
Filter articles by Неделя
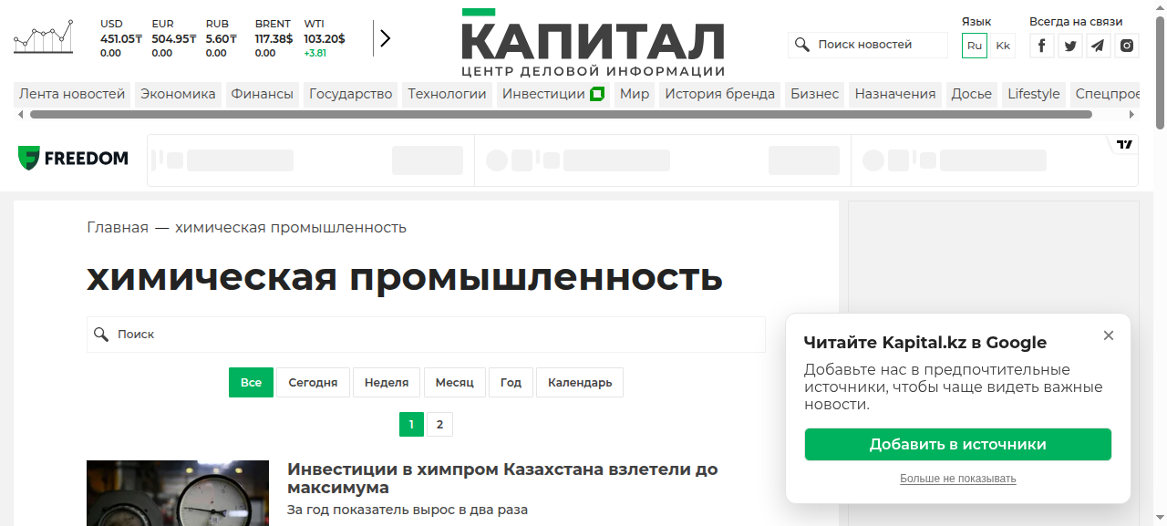(387, 383)
